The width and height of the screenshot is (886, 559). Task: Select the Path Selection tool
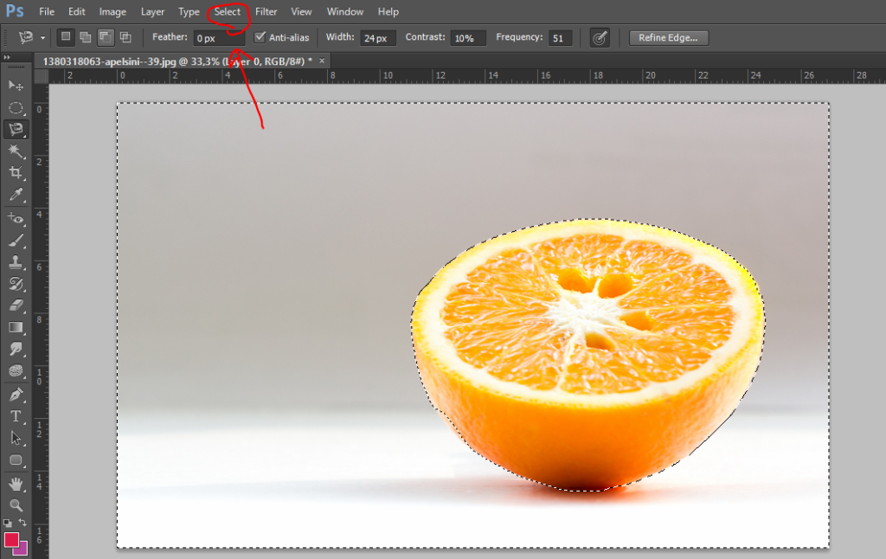[x=16, y=438]
